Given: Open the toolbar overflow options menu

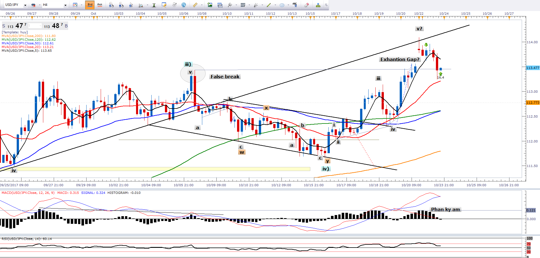Looking at the screenshot, I should tap(326, 5).
